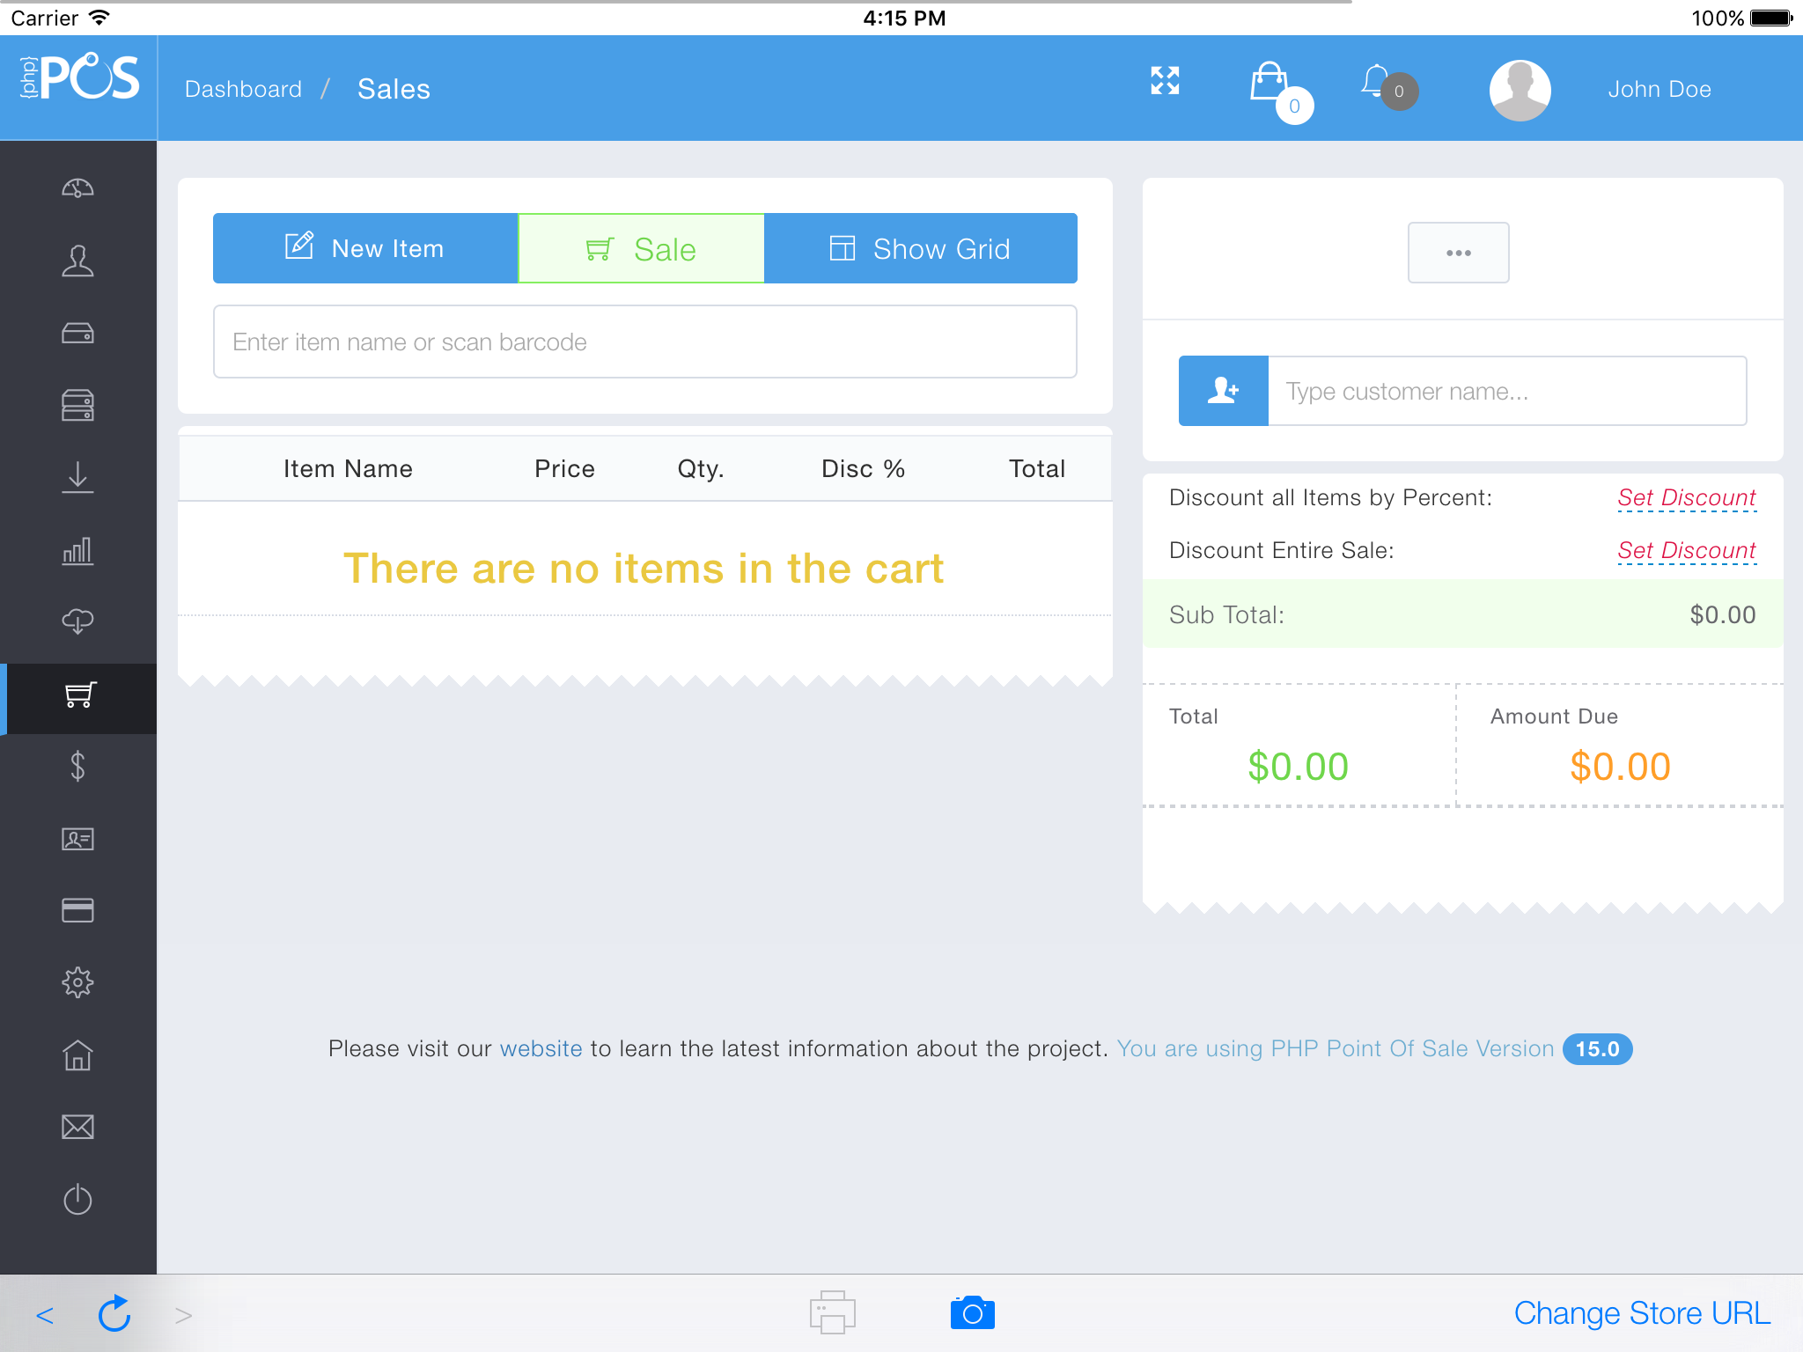
Task: Toggle fullscreen with the expand arrows icon
Action: click(1165, 81)
